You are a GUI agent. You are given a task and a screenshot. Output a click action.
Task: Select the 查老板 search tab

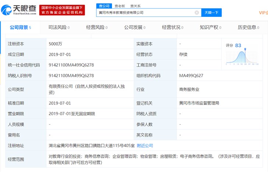click(120, 6)
